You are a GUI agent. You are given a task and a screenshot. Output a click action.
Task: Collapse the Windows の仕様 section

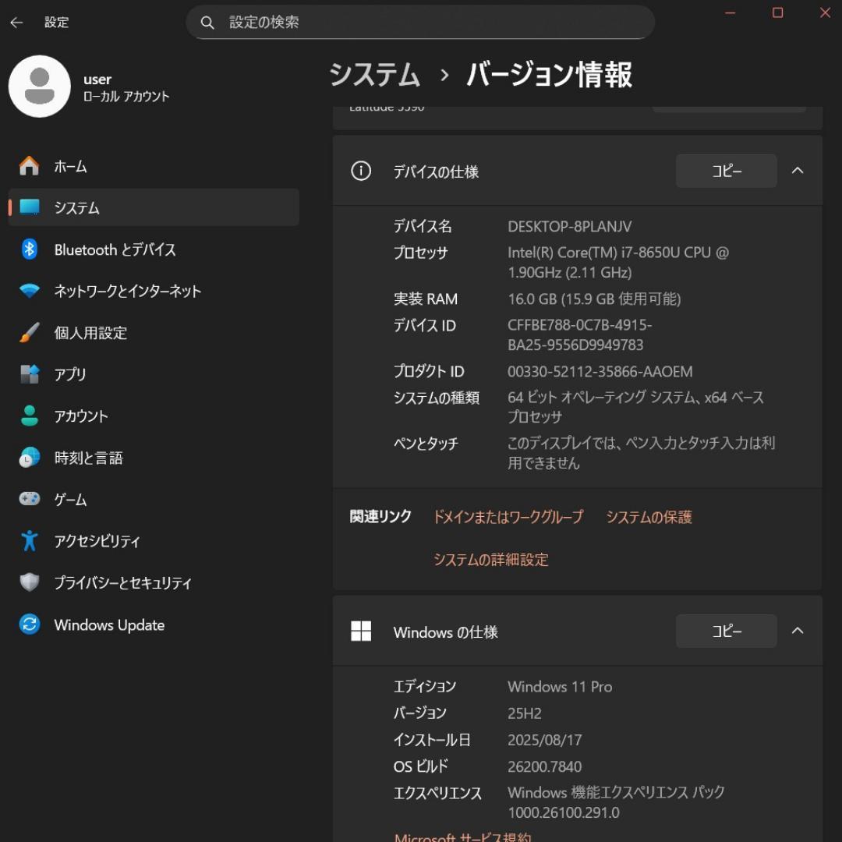[x=798, y=631]
